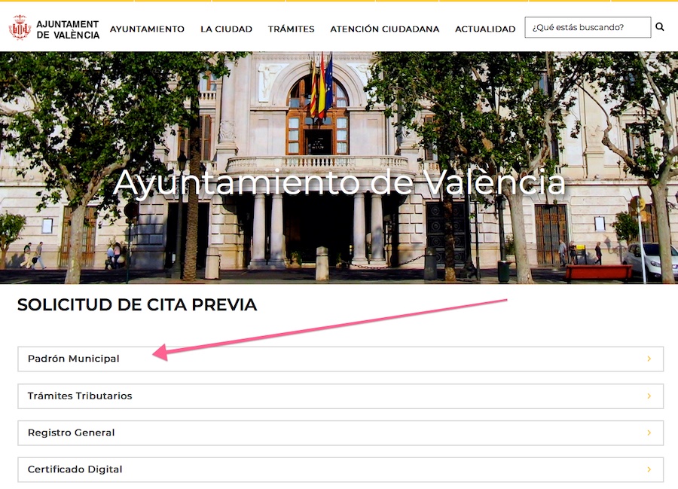
Task: Click the 'AJUNTAMENT DE VALÈNCIA' logo text
Action: point(68,29)
